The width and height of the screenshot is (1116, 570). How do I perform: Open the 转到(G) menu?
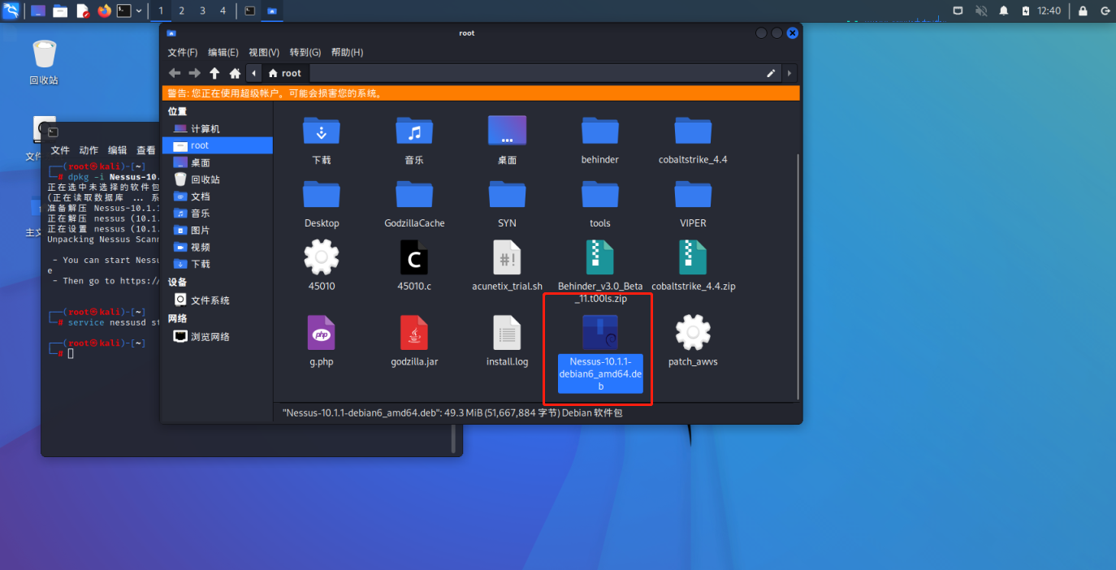(305, 52)
